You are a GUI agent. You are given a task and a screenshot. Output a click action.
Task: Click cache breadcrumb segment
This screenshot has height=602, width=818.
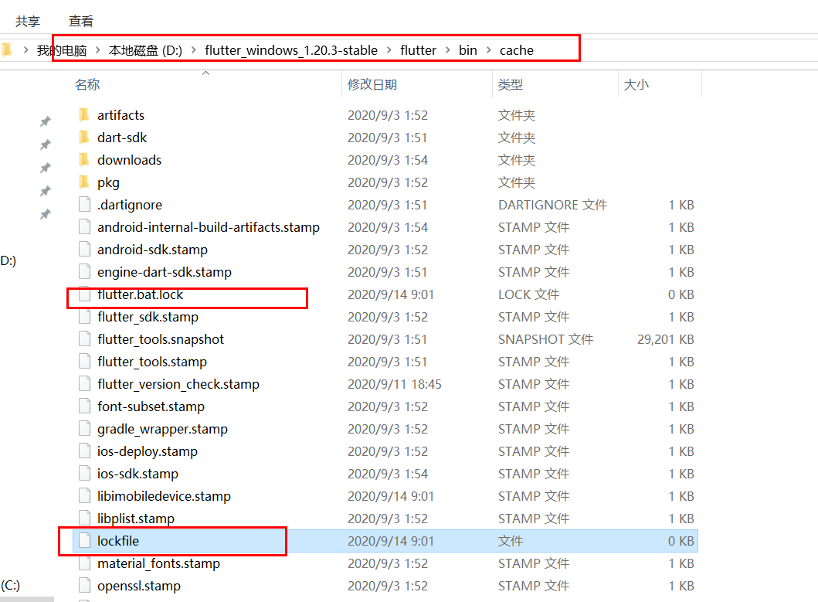tap(517, 51)
